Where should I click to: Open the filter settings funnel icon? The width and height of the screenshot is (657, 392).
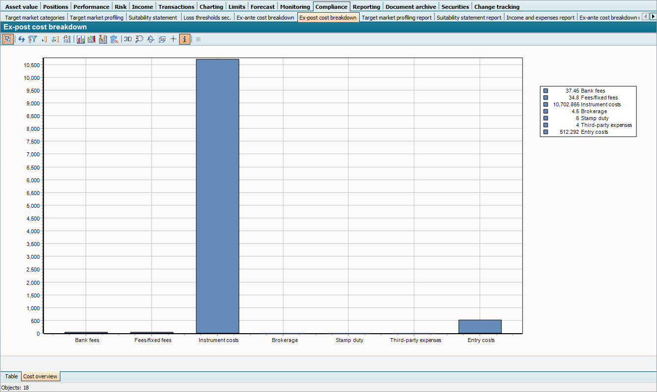click(33, 39)
